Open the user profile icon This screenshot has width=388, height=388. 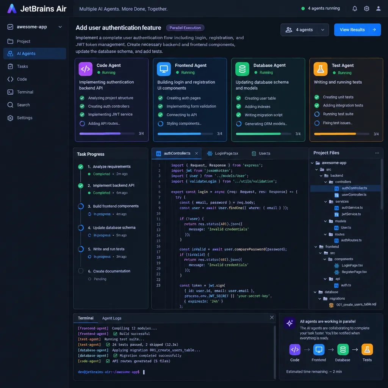[x=378, y=9]
